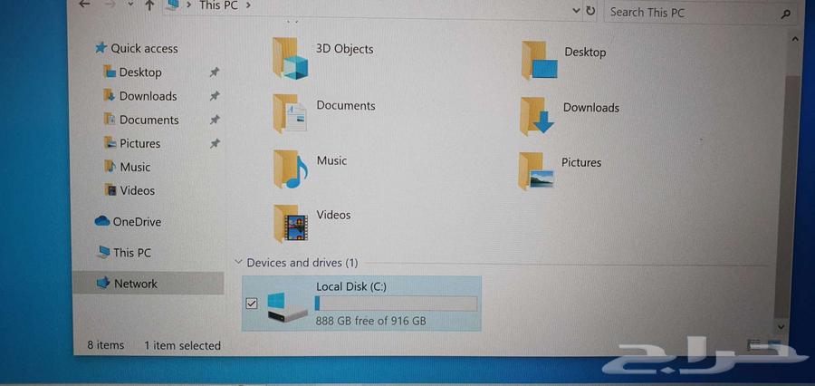Click the "1 item selected" status text
The height and width of the screenshot is (386, 815).
pos(182,345)
